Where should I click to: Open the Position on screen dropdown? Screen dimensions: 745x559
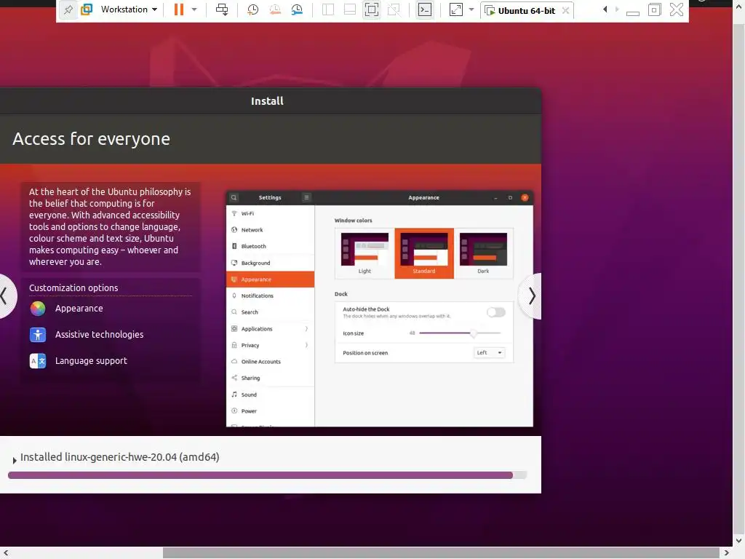tap(489, 353)
